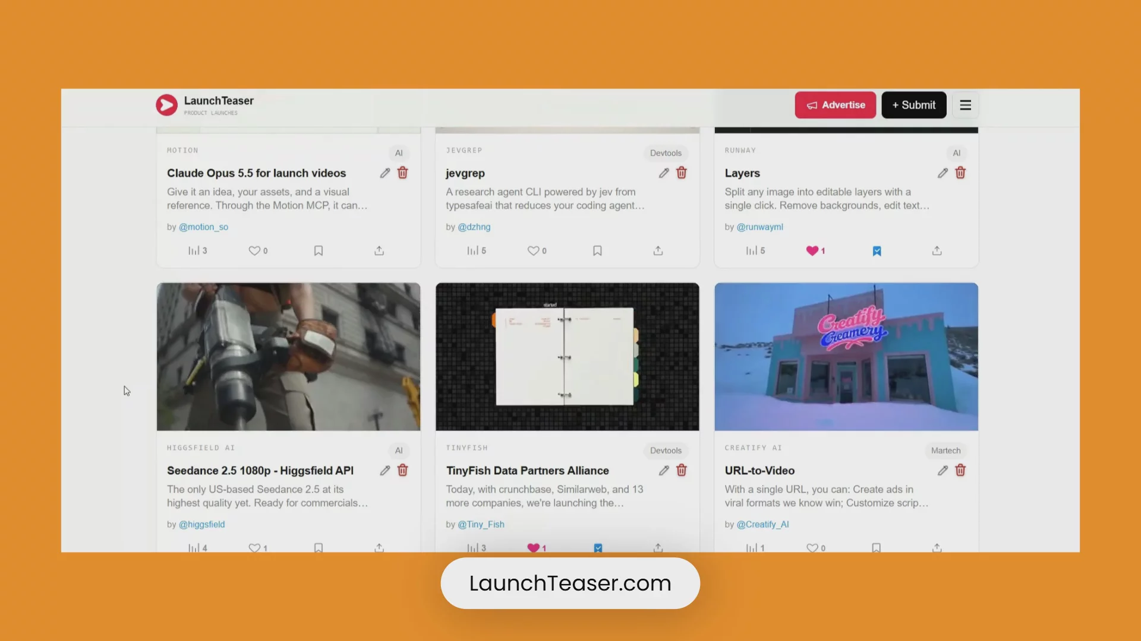Click the Advertise button
The width and height of the screenshot is (1141, 641).
click(x=835, y=105)
